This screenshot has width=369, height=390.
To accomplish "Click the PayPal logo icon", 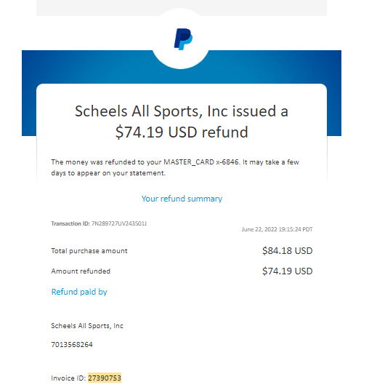I will 183,39.
